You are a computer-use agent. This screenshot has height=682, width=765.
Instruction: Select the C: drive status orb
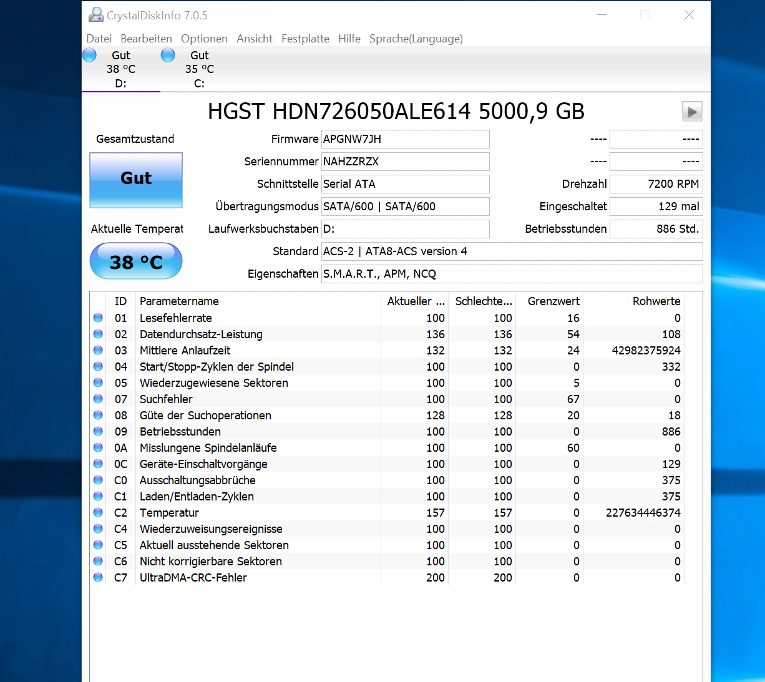168,56
